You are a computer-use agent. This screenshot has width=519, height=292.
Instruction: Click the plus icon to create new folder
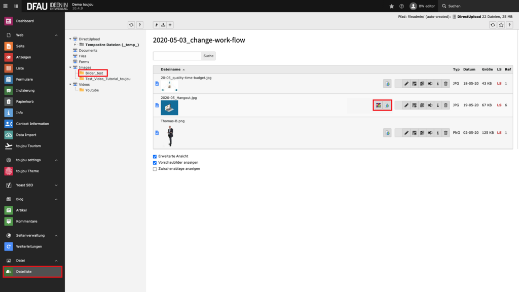point(170,25)
